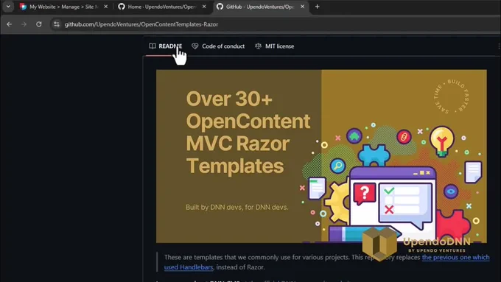Click the GitHub favicon on the active tab
Image resolution: width=501 pixels, height=282 pixels.
point(220,7)
